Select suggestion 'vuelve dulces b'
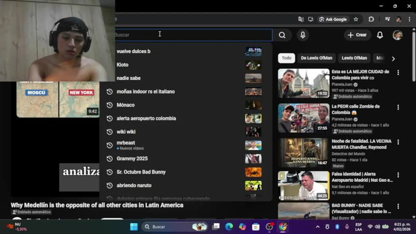This screenshot has width=416, height=234. (x=186, y=51)
